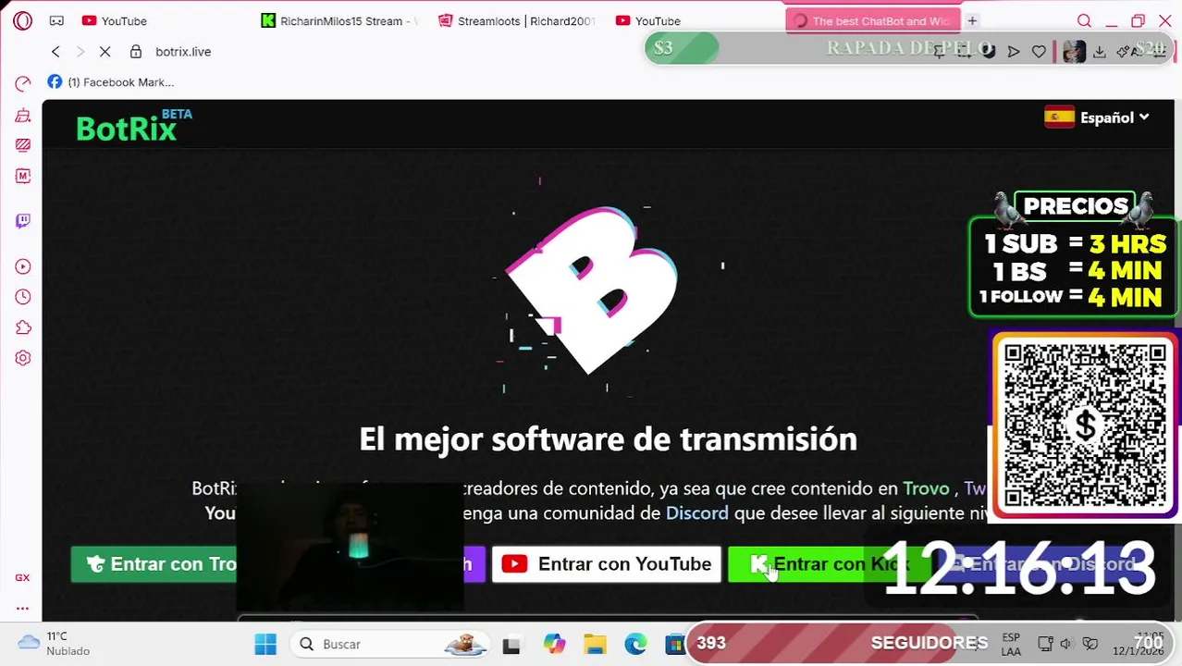This screenshot has height=666, width=1182.
Task: Click Entrar con Trovo button
Action: 154,564
